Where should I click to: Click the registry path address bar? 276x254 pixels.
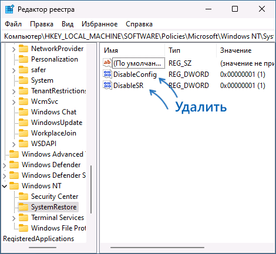click(x=138, y=36)
